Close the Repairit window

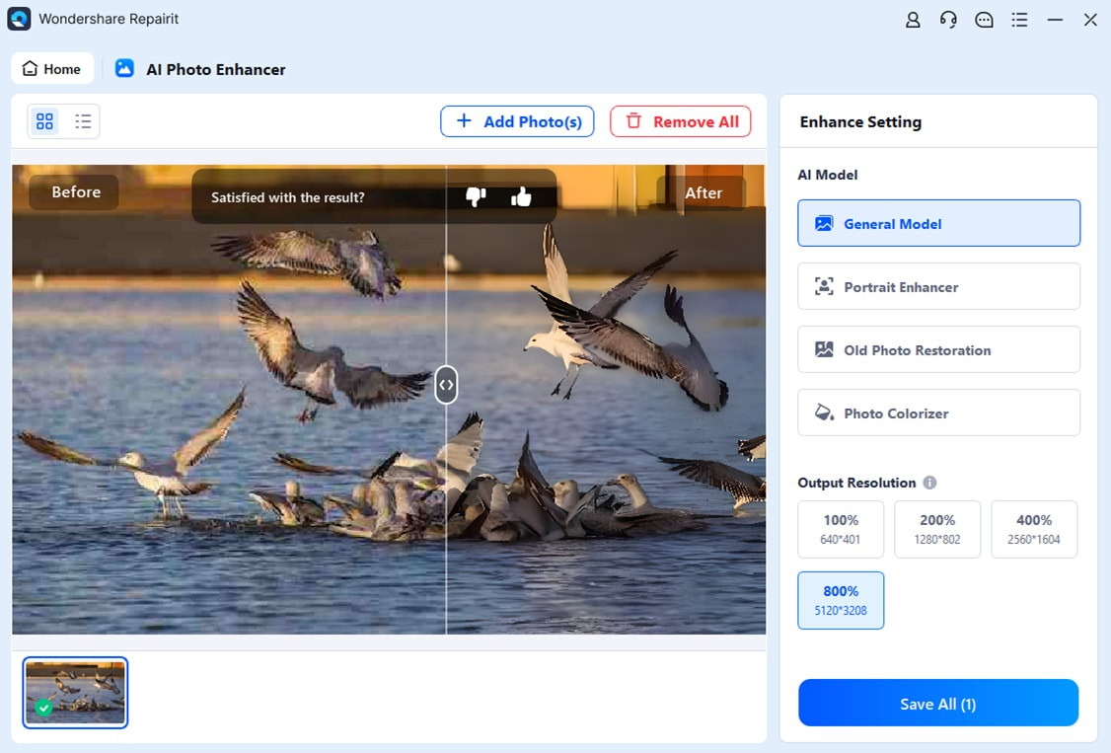pos(1090,20)
